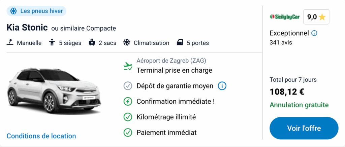This screenshot has width=345, height=147.
Task: Click the 9,0 star rating badge
Action: (316, 17)
